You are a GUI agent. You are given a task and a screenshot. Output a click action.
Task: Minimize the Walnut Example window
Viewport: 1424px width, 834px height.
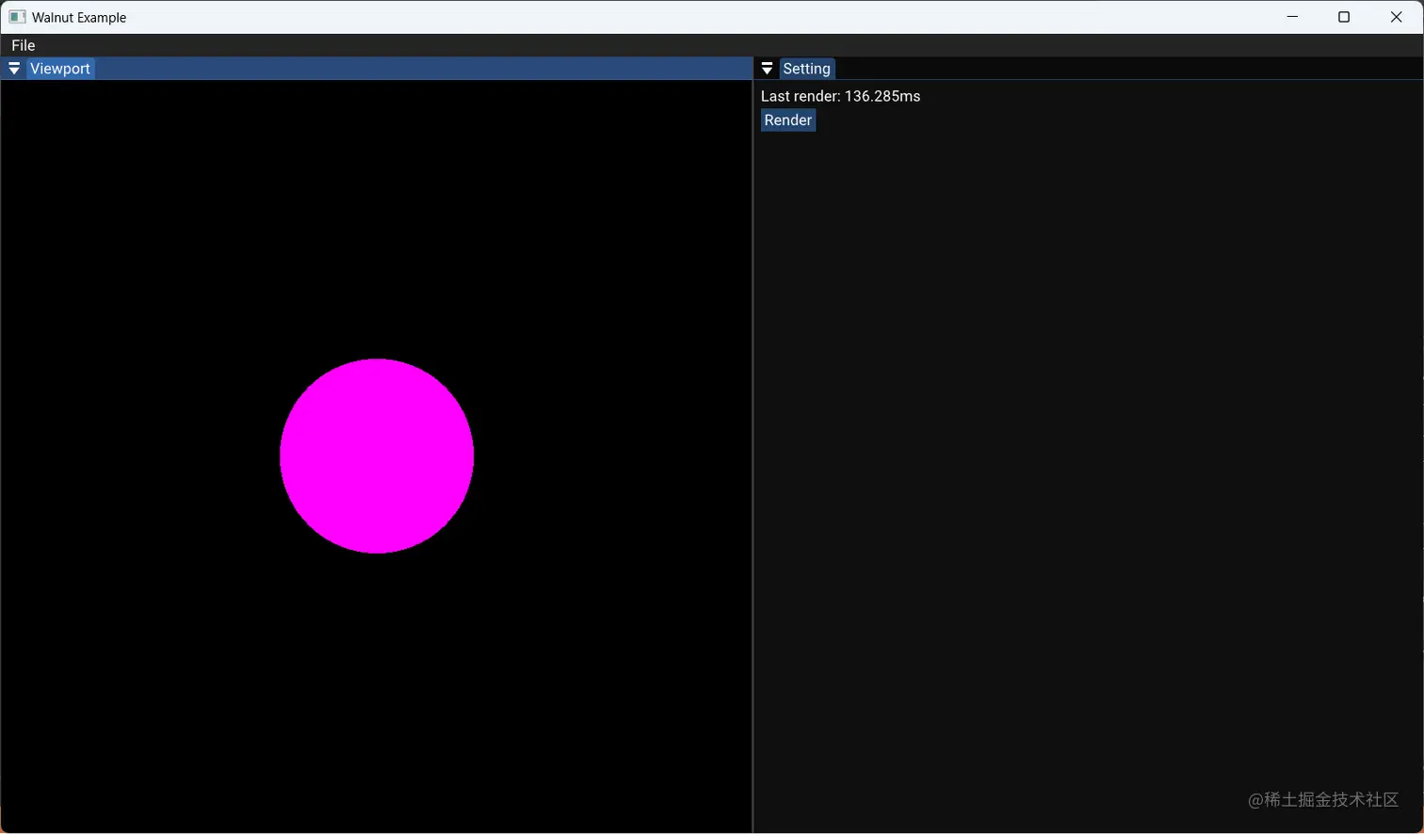click(1292, 17)
